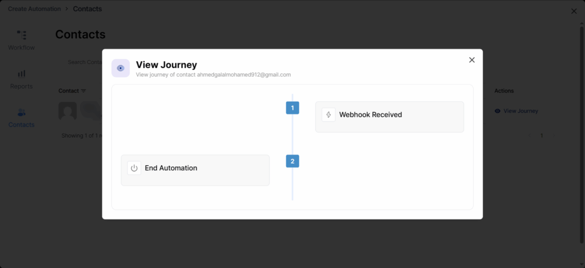Go to Create Automation breadcrumb
This screenshot has height=268, width=585.
point(34,9)
